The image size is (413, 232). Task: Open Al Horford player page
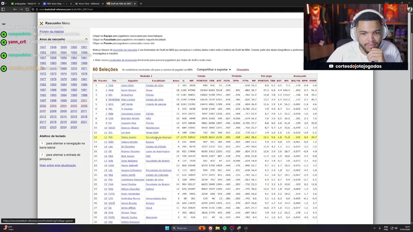(x=127, y=95)
